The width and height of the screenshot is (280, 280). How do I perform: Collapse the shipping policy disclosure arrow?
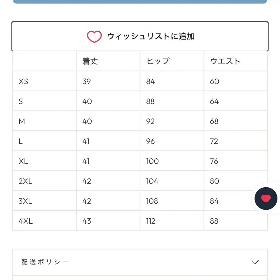point(254,262)
